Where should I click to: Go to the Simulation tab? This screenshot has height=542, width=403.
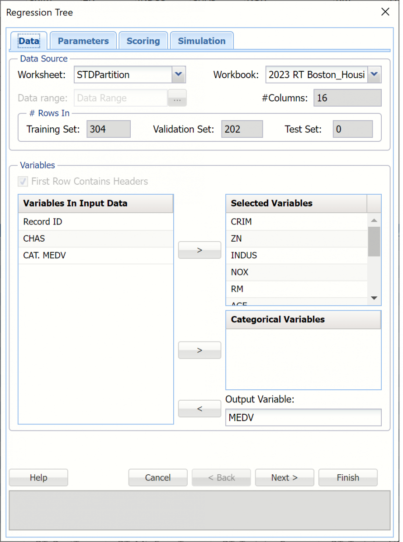[x=201, y=41]
